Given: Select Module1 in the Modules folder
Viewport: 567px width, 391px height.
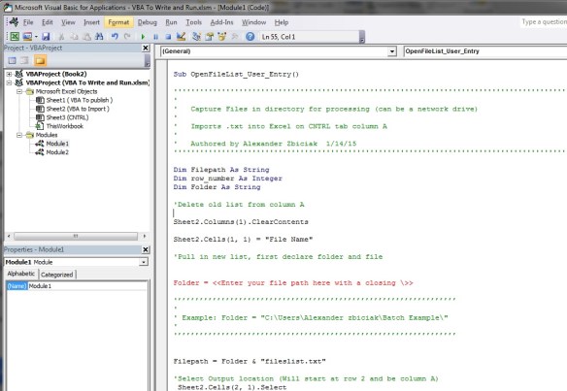Looking at the screenshot, I should [x=57, y=144].
